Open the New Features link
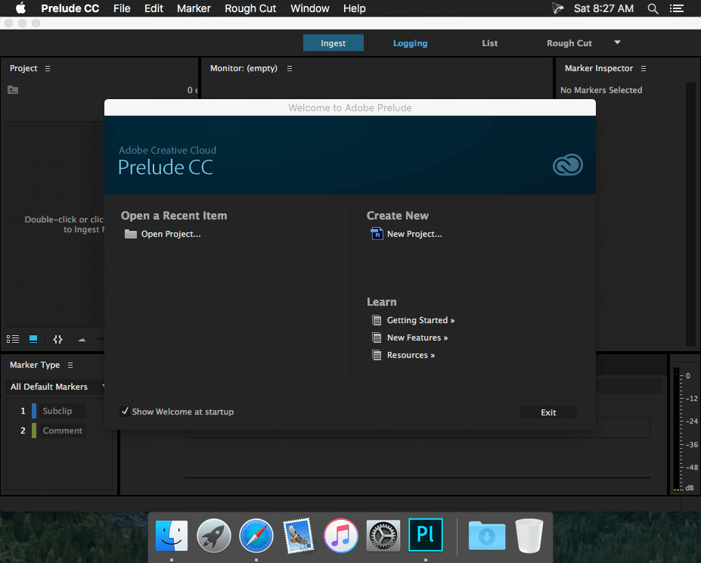The image size is (701, 563). click(x=417, y=337)
